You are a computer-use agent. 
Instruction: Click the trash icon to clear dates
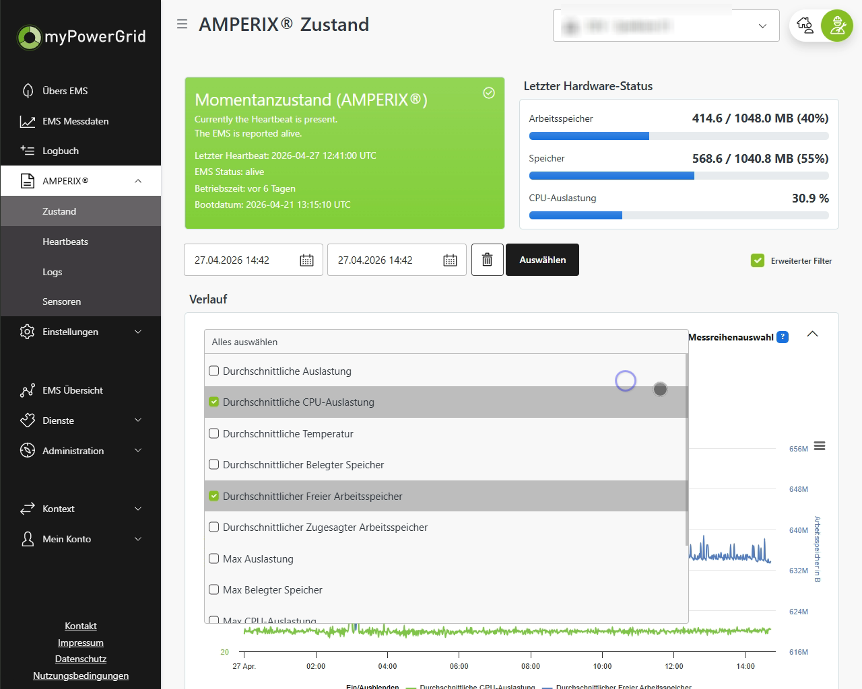[488, 260]
